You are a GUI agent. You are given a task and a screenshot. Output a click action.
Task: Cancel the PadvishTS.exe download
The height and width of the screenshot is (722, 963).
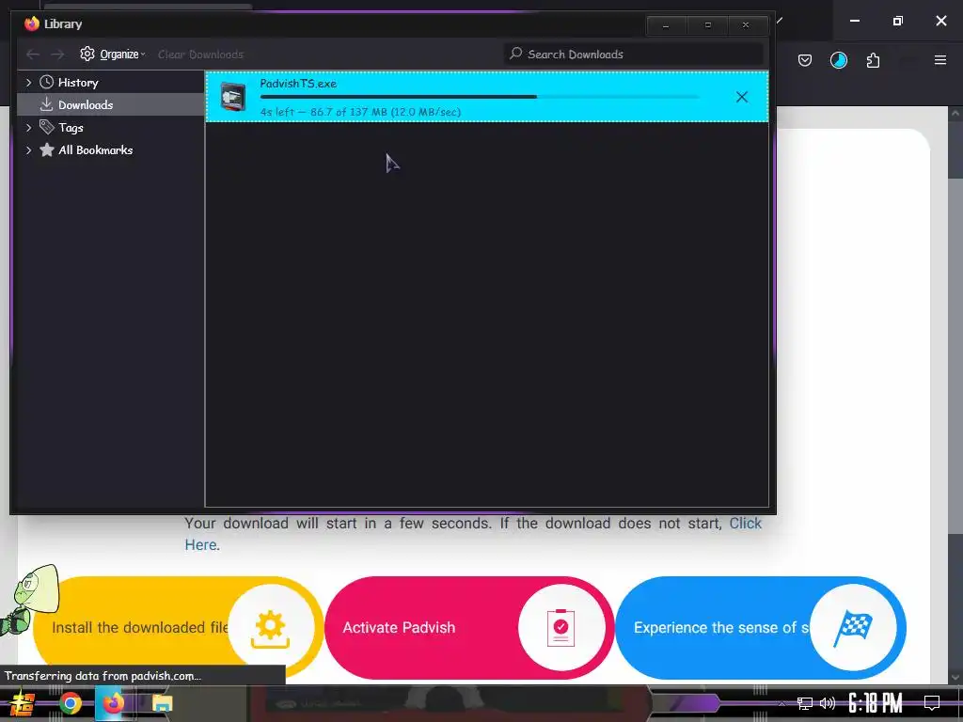click(741, 97)
